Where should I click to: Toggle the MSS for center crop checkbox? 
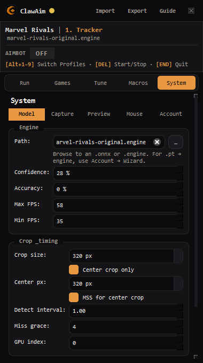click(74, 297)
